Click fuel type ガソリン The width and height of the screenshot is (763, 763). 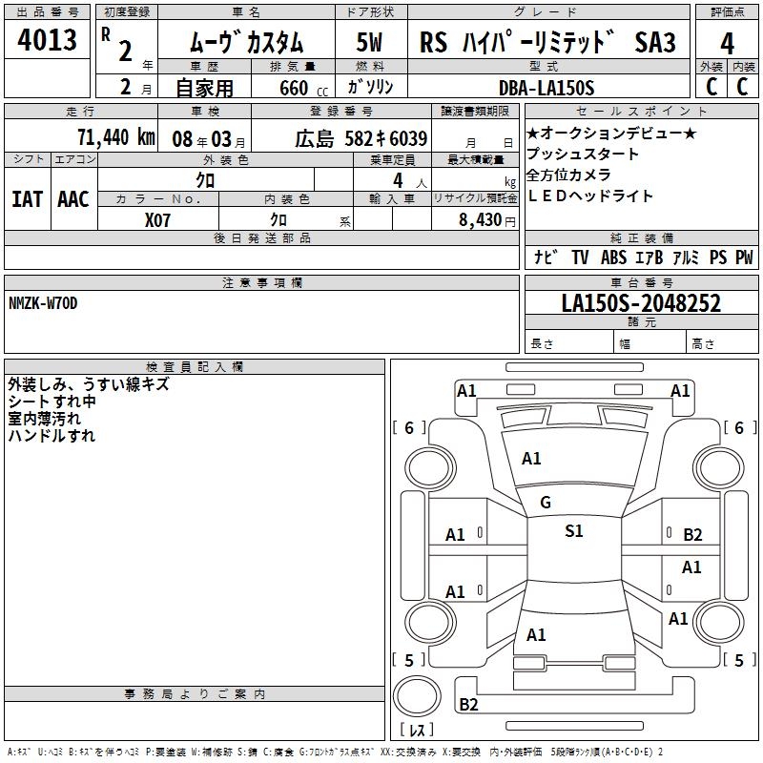pos(370,87)
